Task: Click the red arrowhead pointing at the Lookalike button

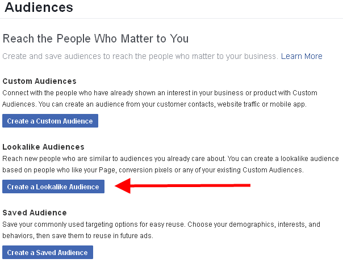Action: (x=124, y=185)
